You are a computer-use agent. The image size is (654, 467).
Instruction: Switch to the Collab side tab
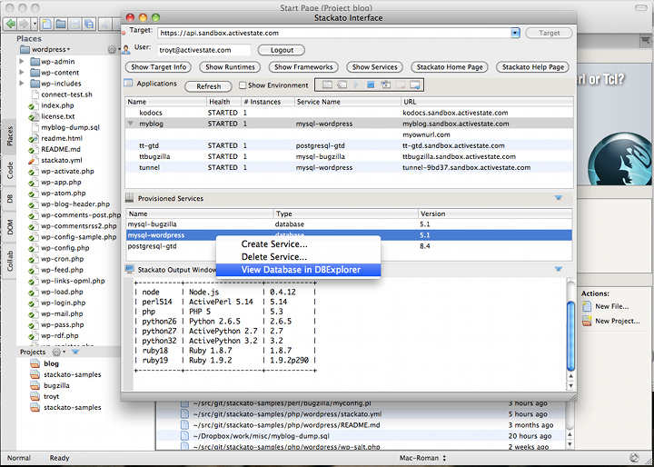(10, 261)
